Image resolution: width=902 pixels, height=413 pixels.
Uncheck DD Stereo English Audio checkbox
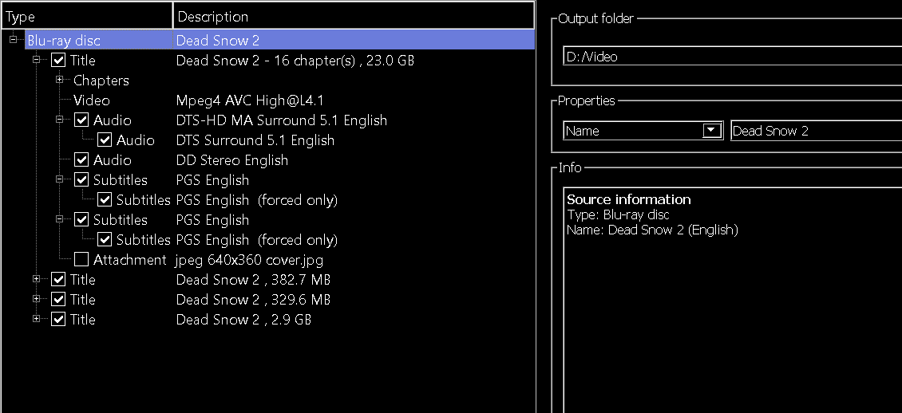pyautogui.click(x=81, y=159)
